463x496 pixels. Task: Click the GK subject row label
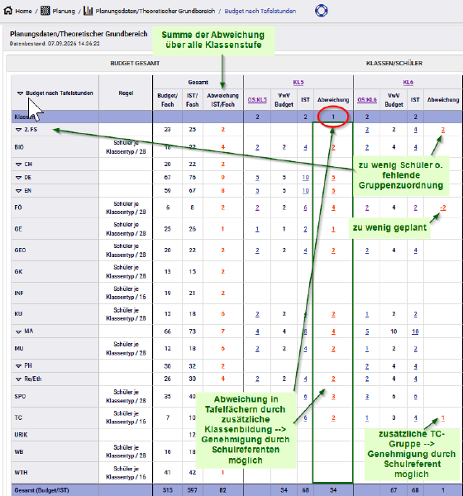click(x=18, y=272)
